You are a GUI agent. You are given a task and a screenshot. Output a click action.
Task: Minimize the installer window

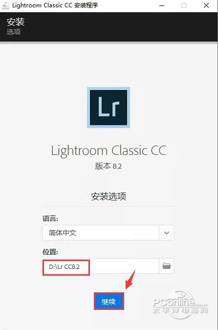pyautogui.click(x=162, y=5)
